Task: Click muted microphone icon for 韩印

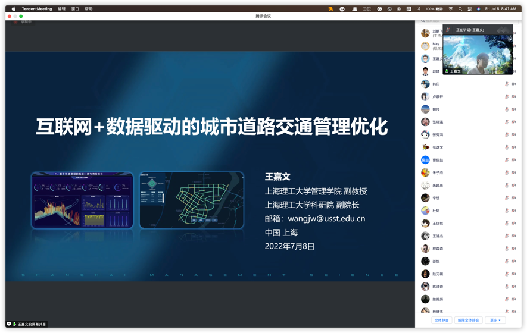Action: tap(507, 84)
